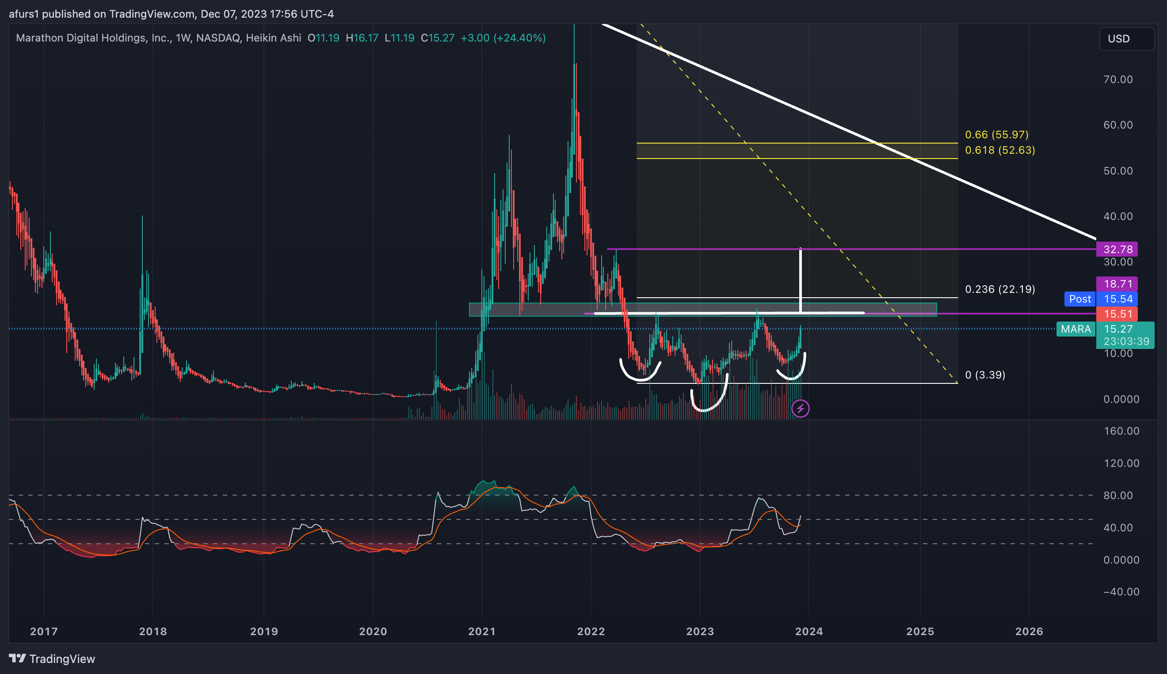Image resolution: width=1167 pixels, height=674 pixels.
Task: Select the 0.236 (22.19) Fibonacci label
Action: [1000, 290]
